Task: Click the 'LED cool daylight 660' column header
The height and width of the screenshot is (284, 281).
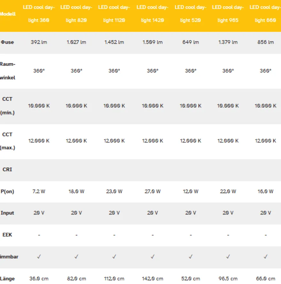Action: click(265, 14)
